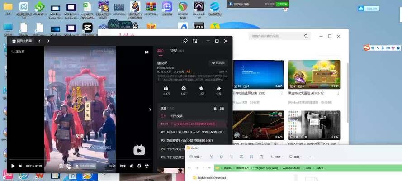Screen dimensions: 402x181
Task: Go back with the left arrow in the player title bar
Action: (39, 41)
